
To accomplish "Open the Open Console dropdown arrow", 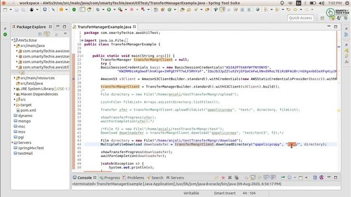I will click(306, 177).
